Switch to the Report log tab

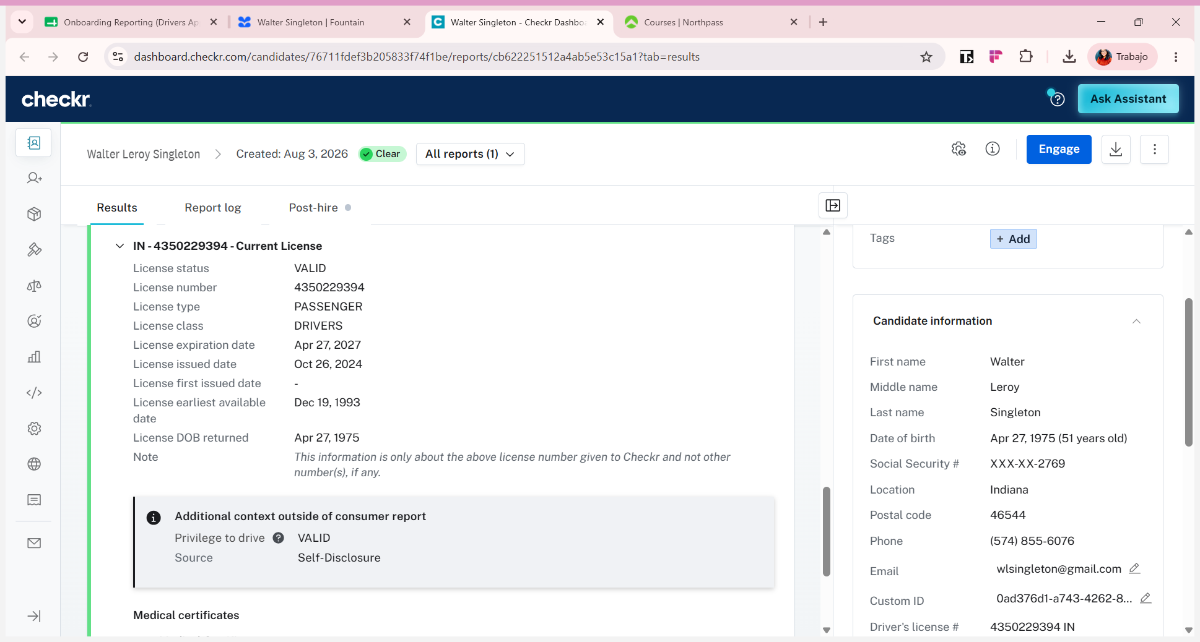213,208
